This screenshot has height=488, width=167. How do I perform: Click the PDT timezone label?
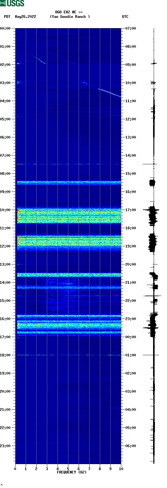click(x=7, y=17)
